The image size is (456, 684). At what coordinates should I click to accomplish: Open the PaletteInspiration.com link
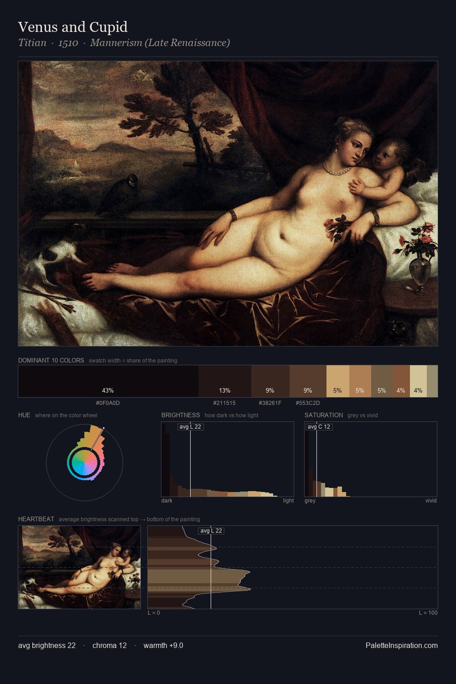402,646
